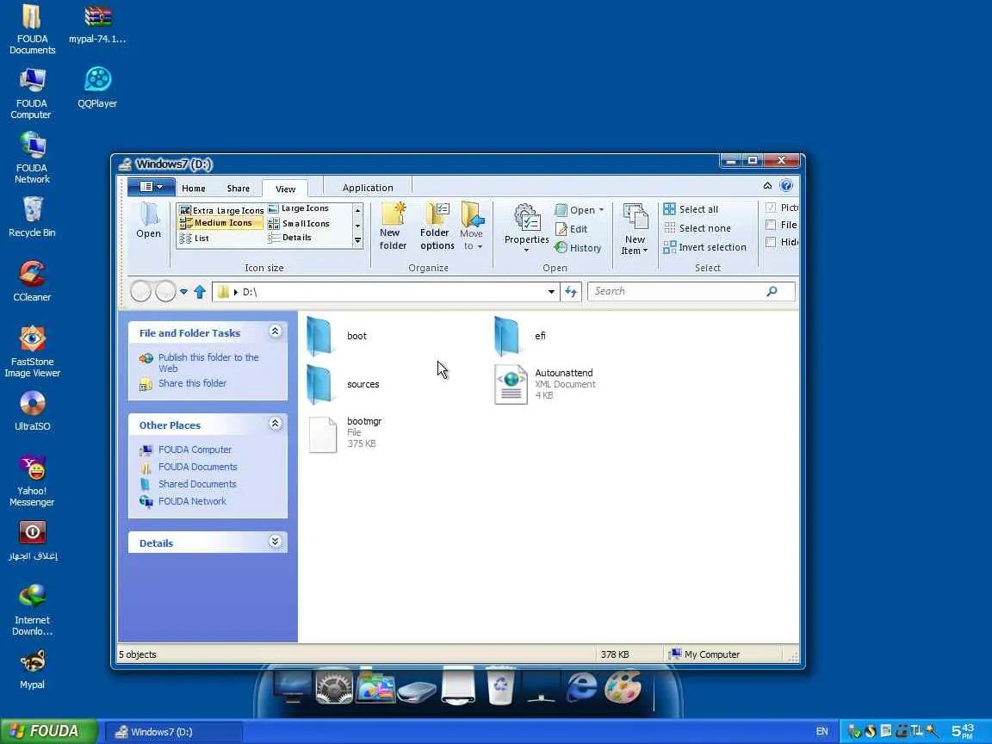Screen dimensions: 992x744
Task: Open Shared Documents link
Action: coord(197,484)
